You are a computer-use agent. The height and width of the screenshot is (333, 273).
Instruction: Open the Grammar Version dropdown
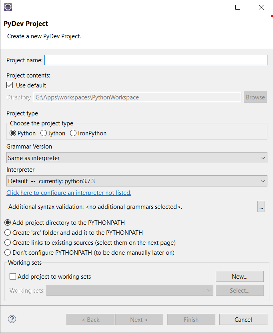click(137, 158)
